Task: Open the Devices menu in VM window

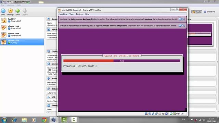Action: click(79, 14)
